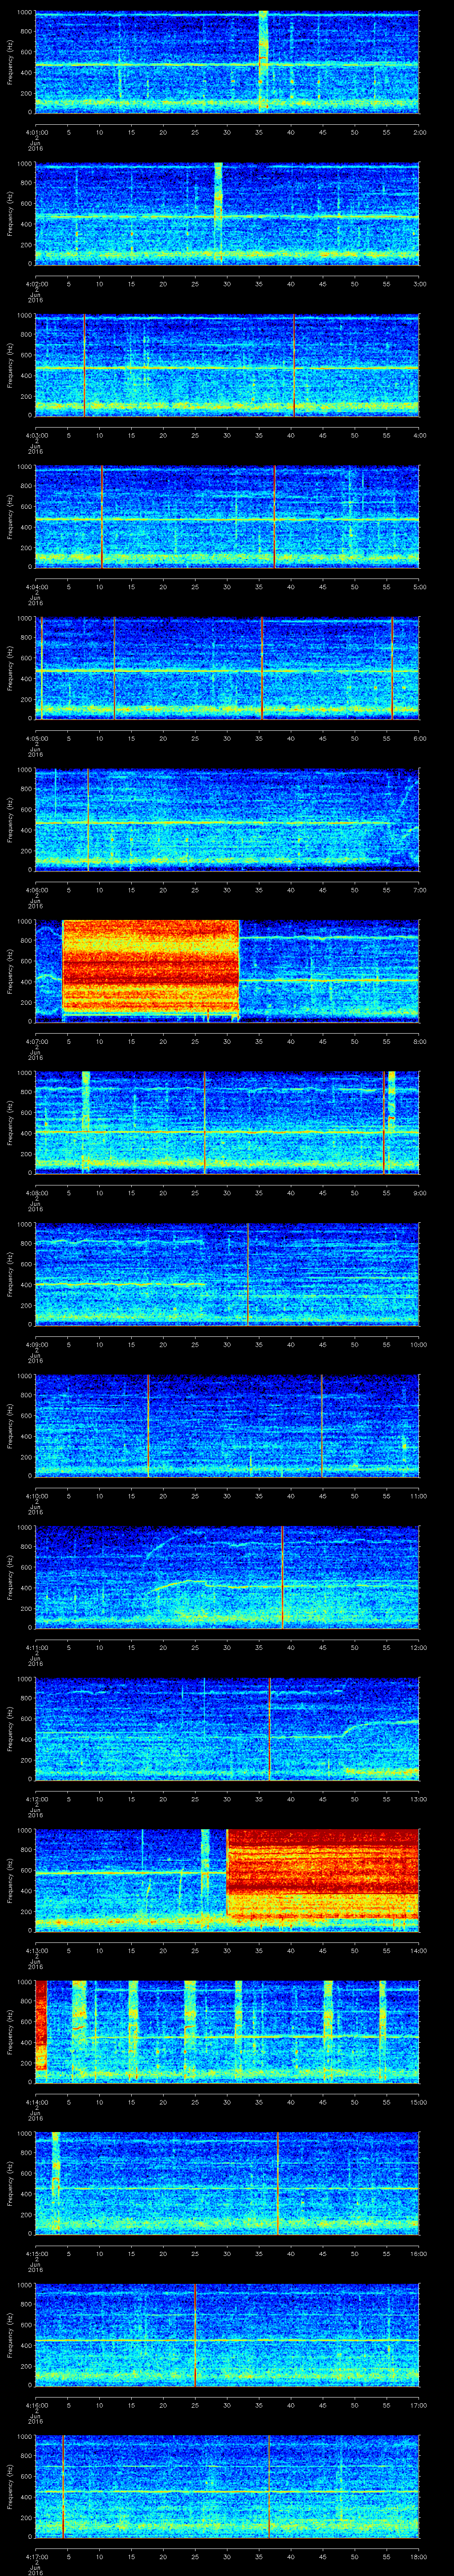This screenshot has height=2576, width=454.
Task: Choose the spectrogram panel starting at 4:09:00
Action: click(227, 1273)
